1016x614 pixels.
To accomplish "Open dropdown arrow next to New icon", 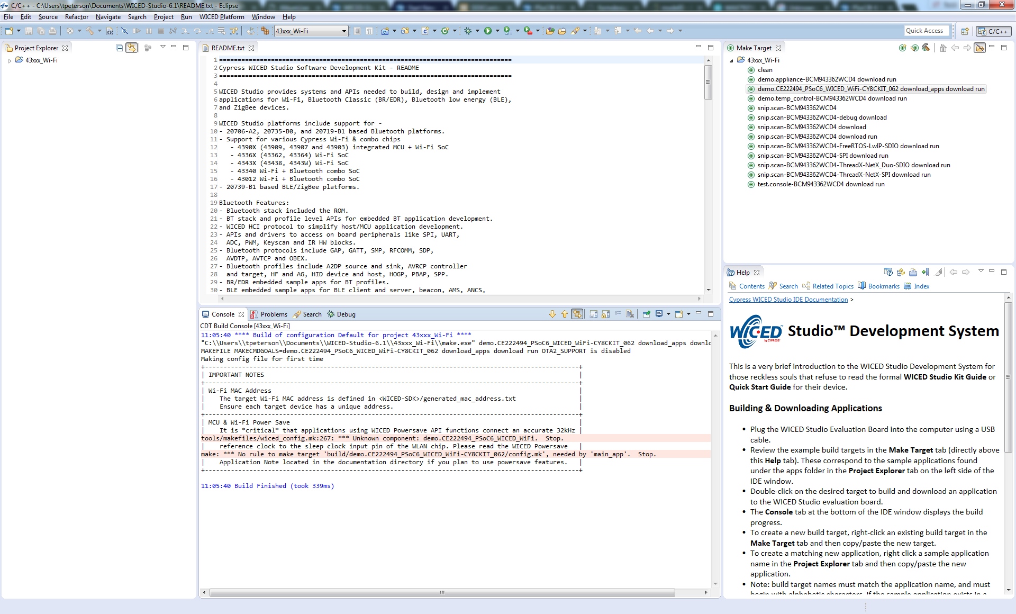I will pyautogui.click(x=19, y=31).
